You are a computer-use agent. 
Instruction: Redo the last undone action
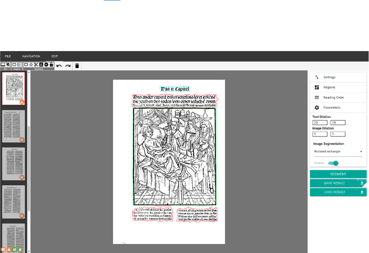[68, 66]
